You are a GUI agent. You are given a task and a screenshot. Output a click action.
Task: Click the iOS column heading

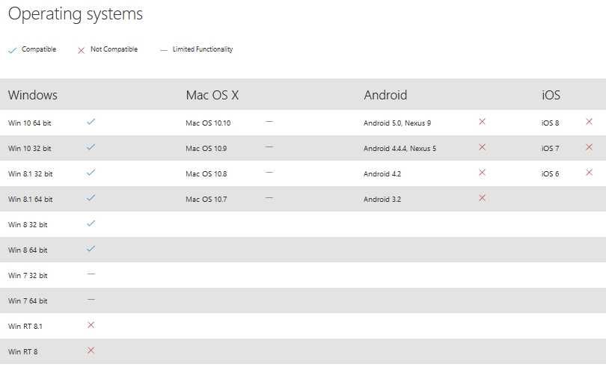tap(551, 95)
